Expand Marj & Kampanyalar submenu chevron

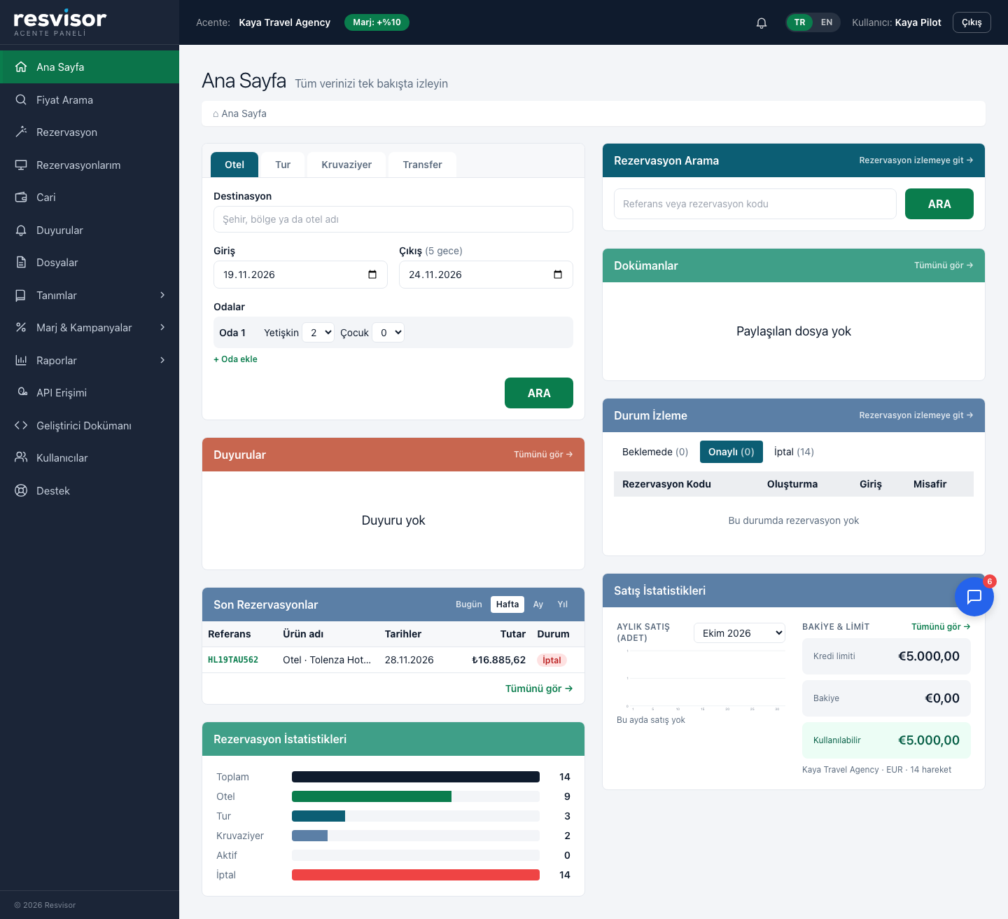coord(162,327)
